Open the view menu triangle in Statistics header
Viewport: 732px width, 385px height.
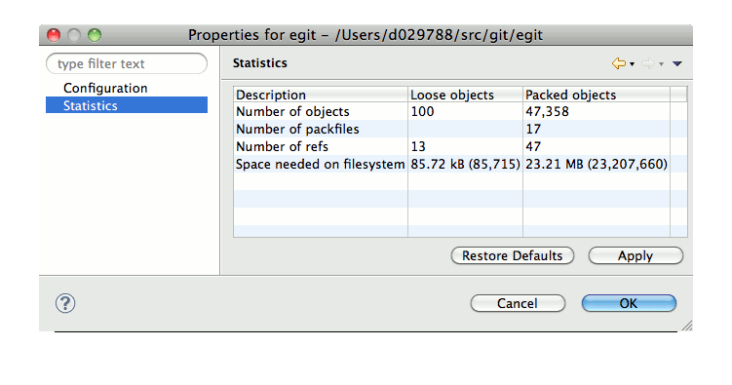click(x=676, y=64)
